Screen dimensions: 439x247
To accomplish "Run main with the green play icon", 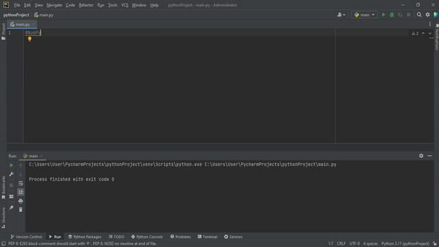I will pos(383,14).
